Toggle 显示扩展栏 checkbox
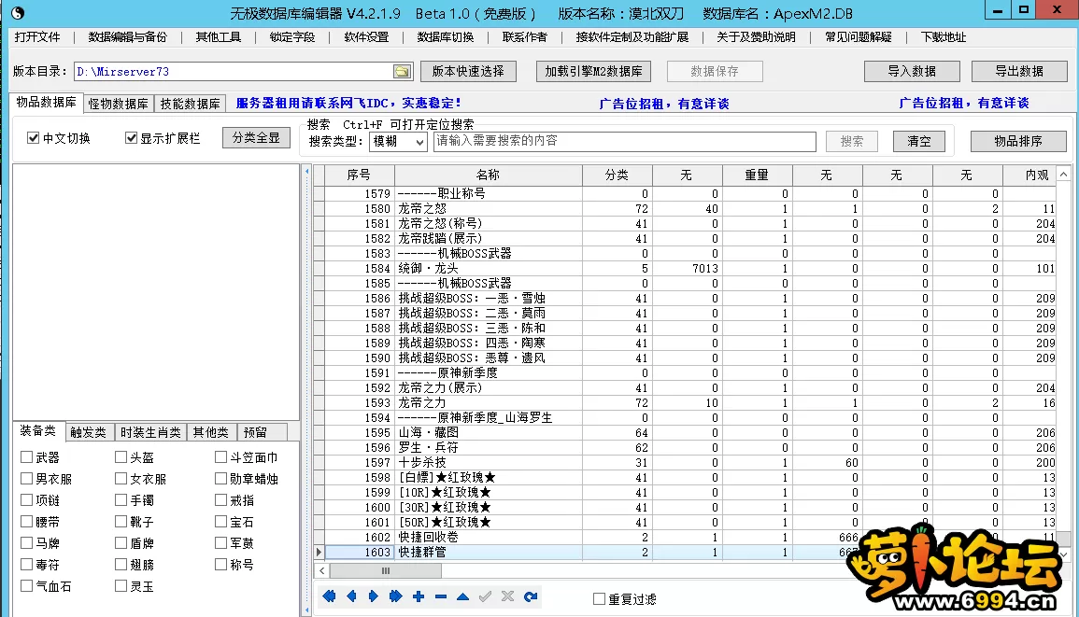This screenshot has height=617, width=1079. click(131, 138)
